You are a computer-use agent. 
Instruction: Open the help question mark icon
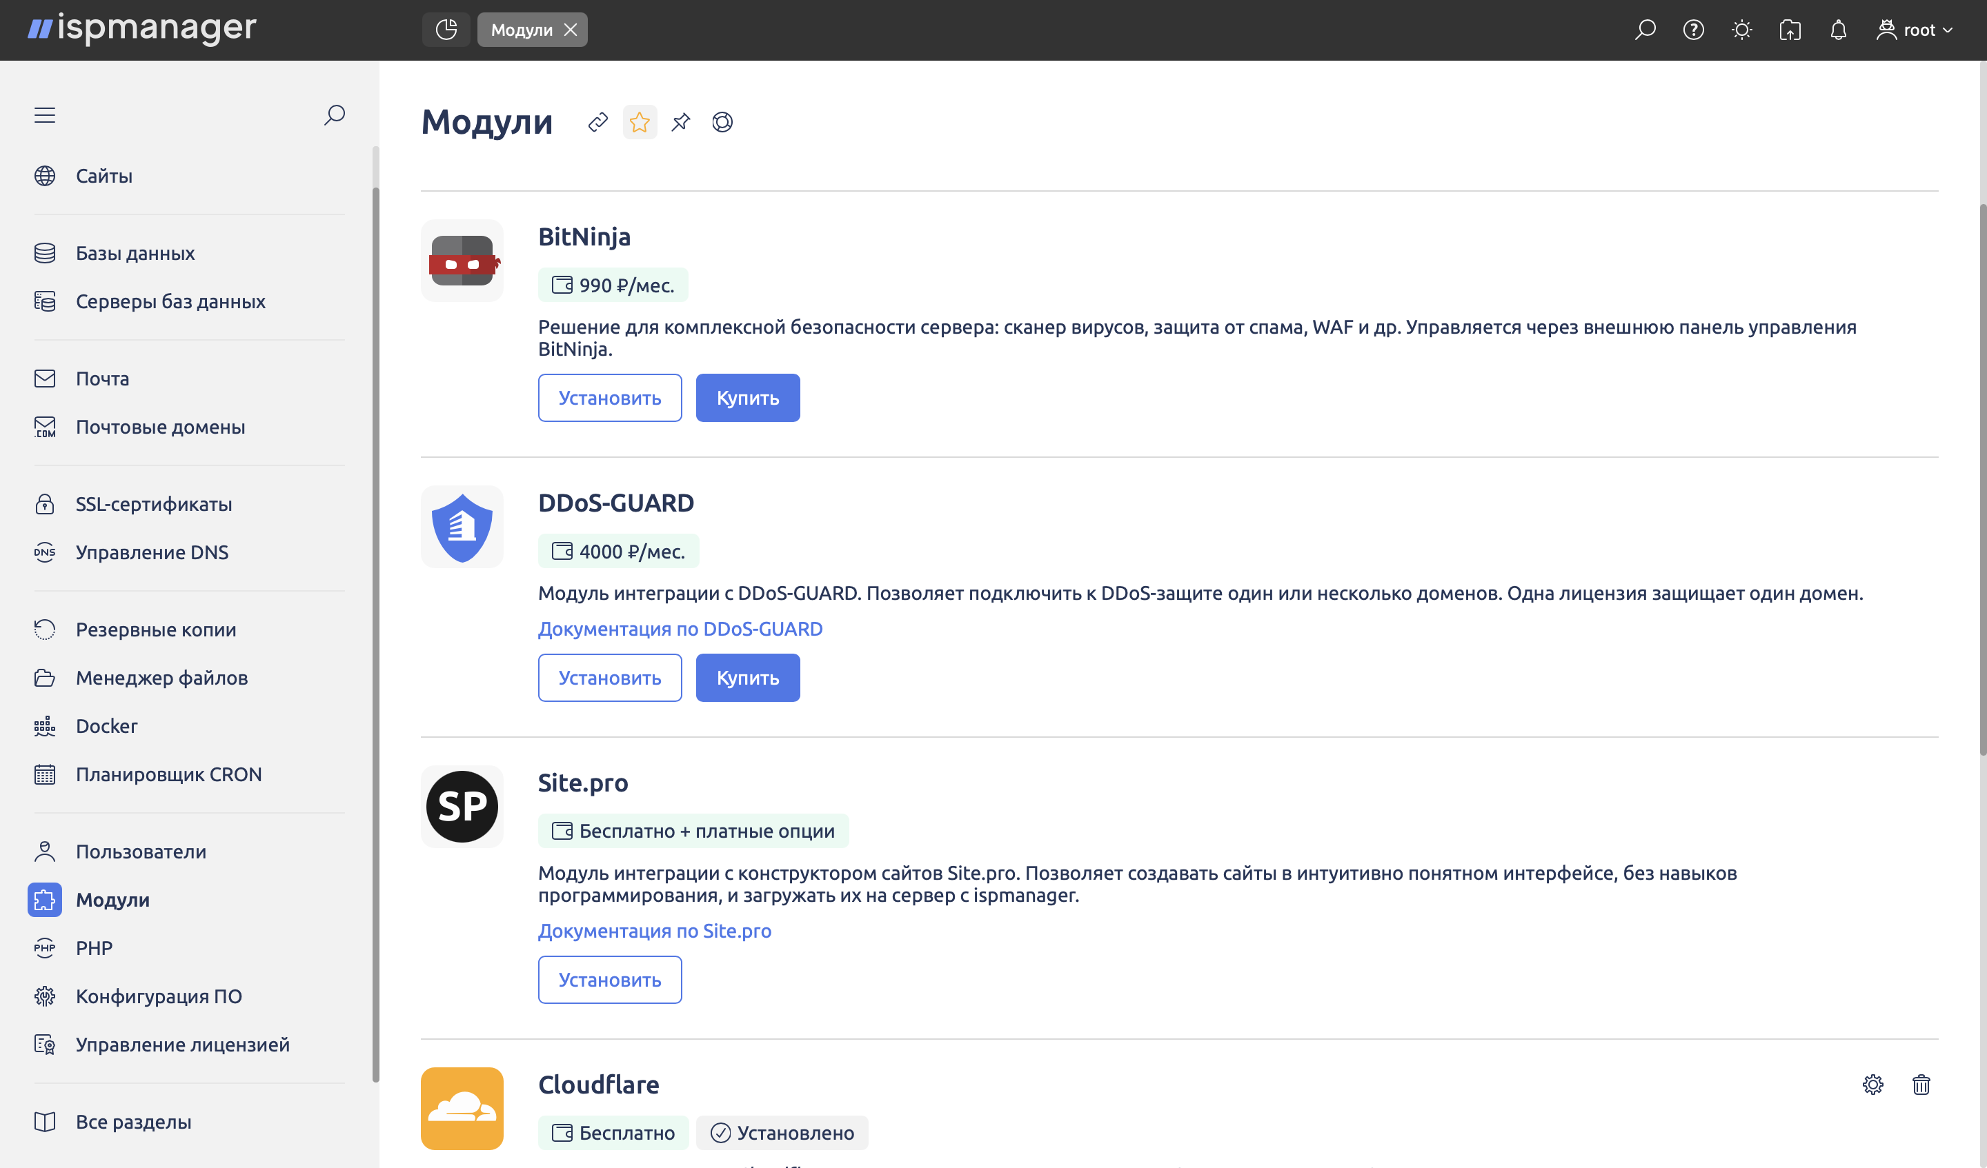click(x=1693, y=30)
